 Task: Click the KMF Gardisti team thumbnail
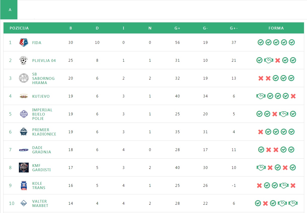click(24, 168)
